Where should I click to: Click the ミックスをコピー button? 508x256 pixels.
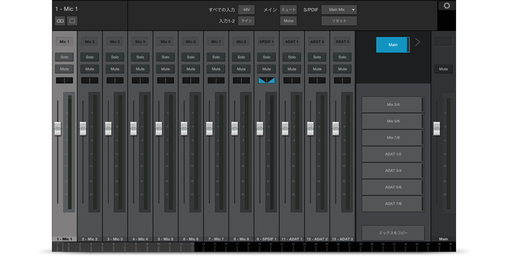[393, 233]
